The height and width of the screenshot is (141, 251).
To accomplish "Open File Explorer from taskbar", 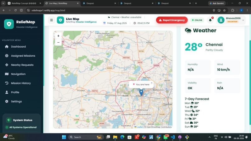I will click(115, 137).
